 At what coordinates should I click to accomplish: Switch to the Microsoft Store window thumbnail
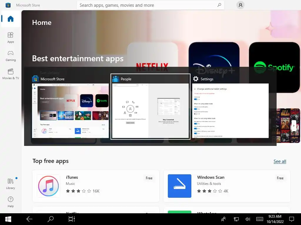[70, 111]
